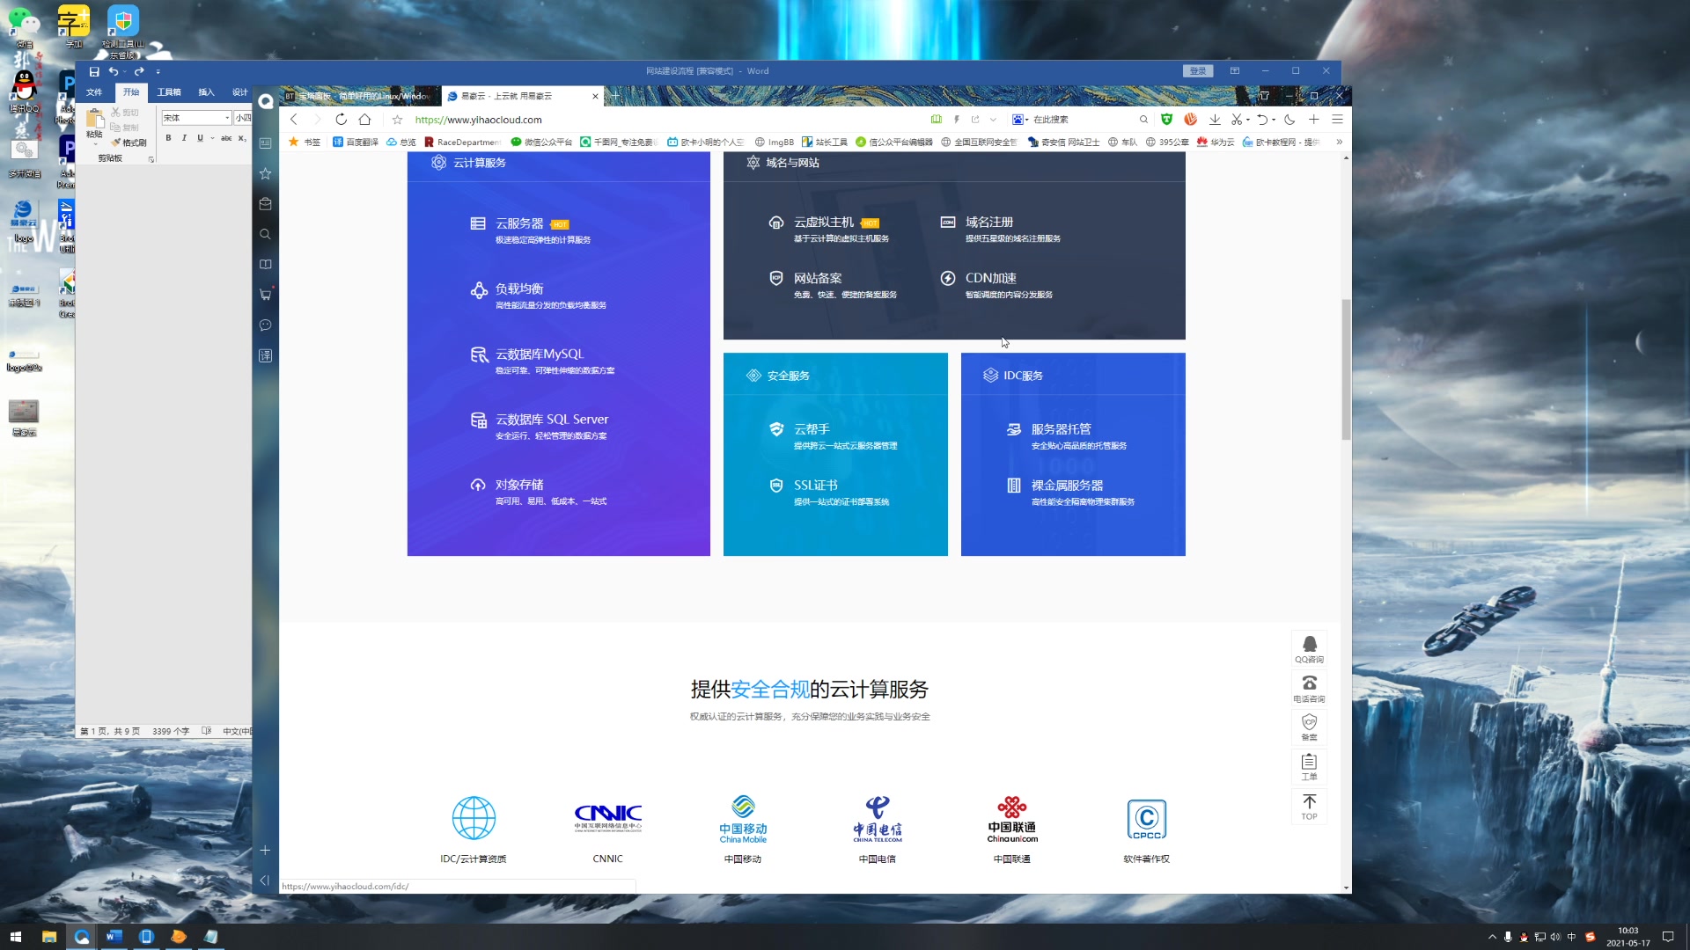The image size is (1690, 950).
Task: Open sidebar shopping cart icon
Action: pyautogui.click(x=265, y=294)
